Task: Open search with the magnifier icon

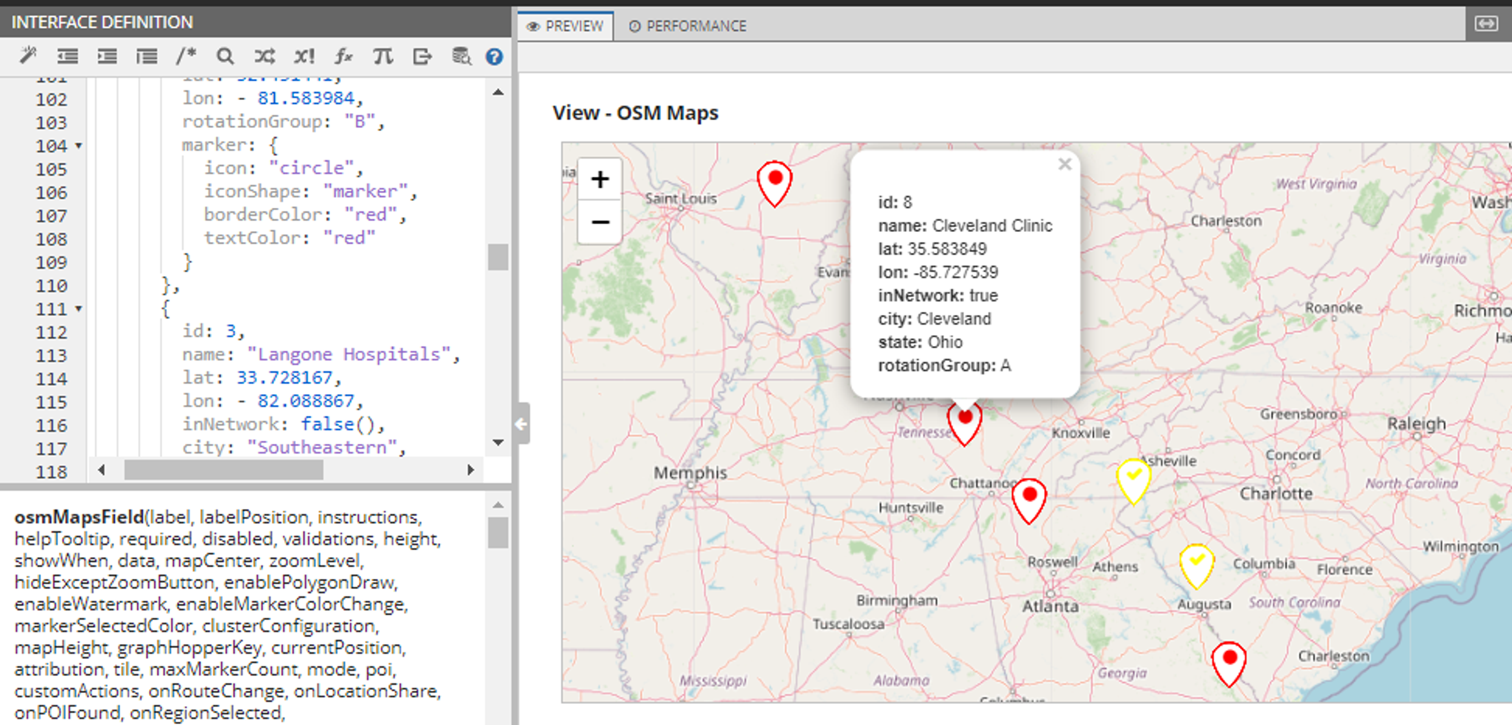Action: point(225,56)
